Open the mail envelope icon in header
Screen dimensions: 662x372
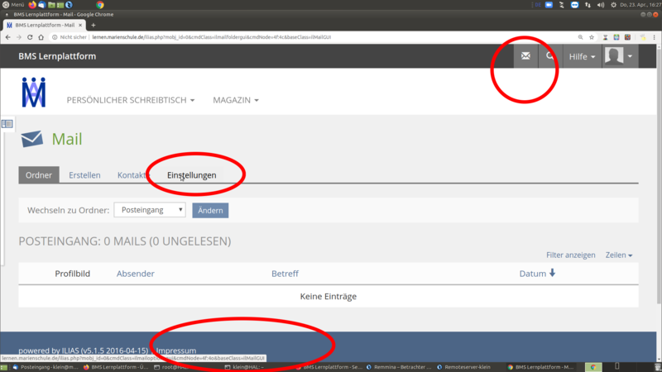pyautogui.click(x=525, y=56)
